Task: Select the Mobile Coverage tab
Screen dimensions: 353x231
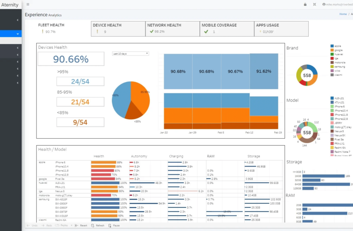Action: pos(227,28)
